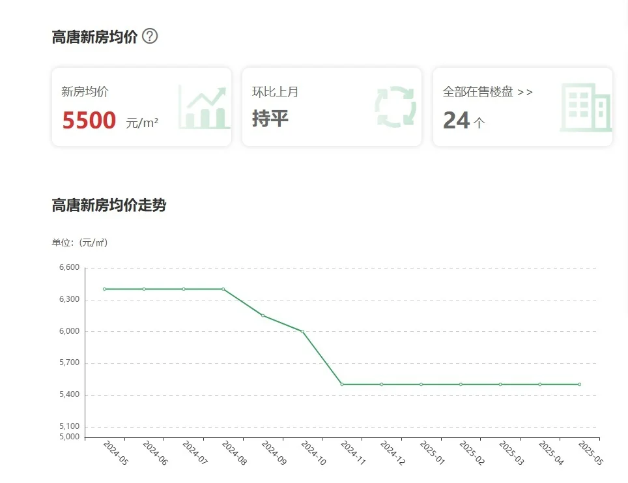This screenshot has height=483, width=628.
Task: Select the 2024-11 data point on chart
Action: pos(342,385)
